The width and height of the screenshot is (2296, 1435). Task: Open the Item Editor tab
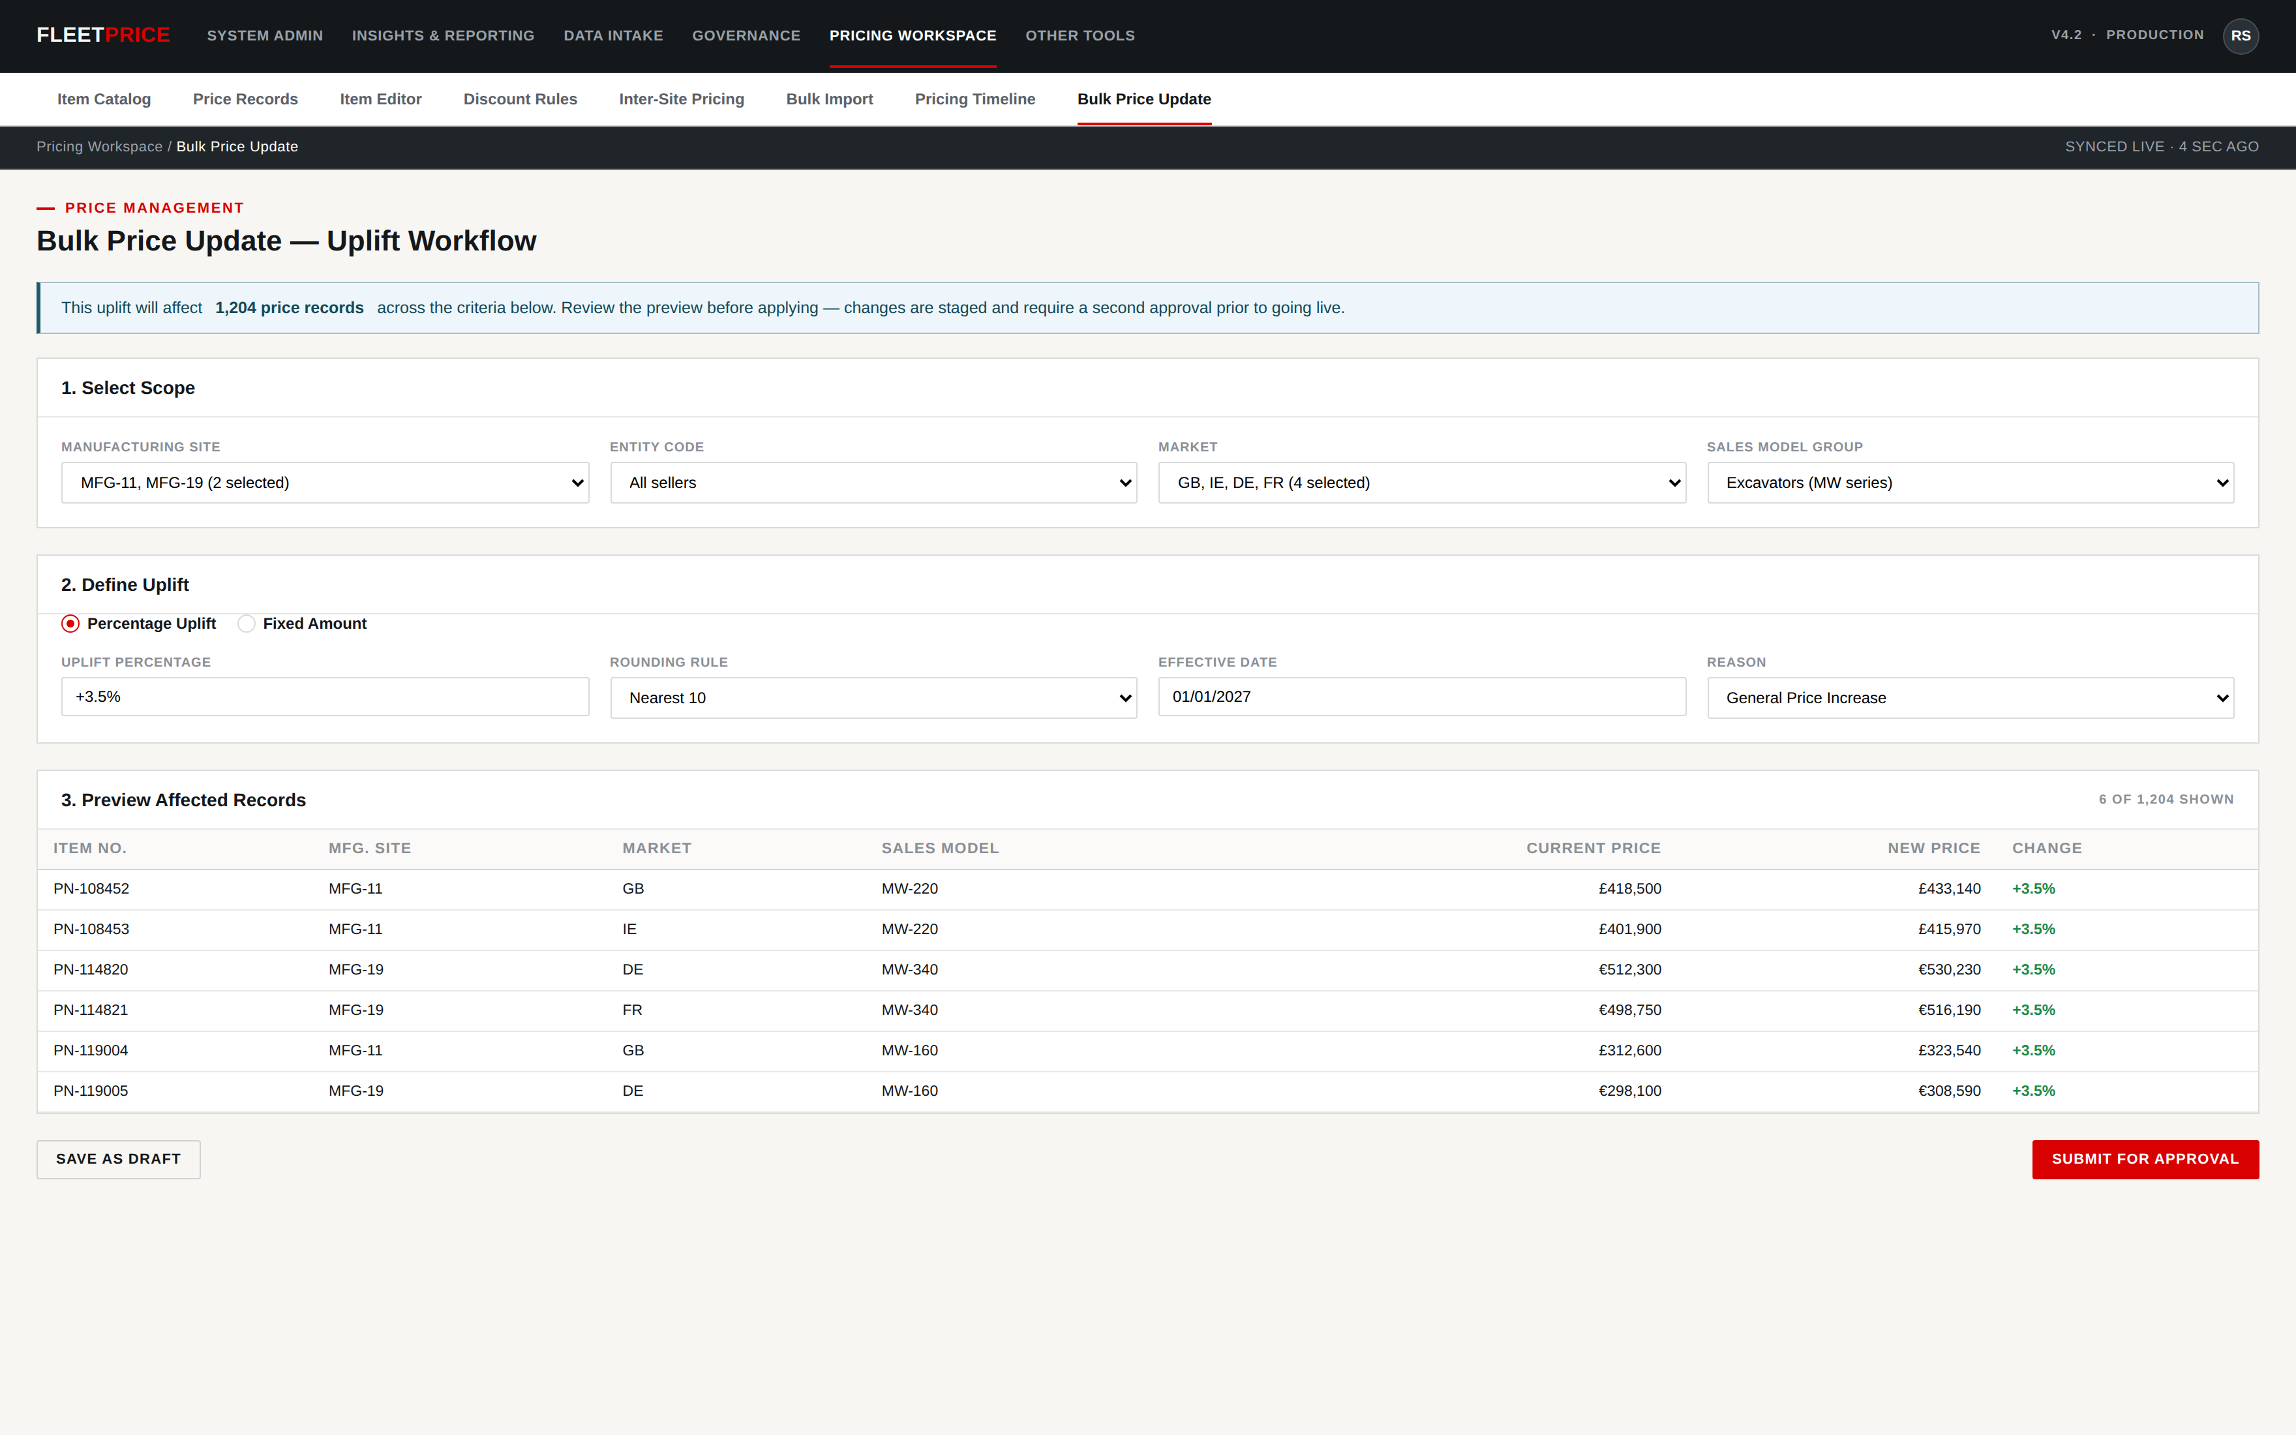[380, 98]
